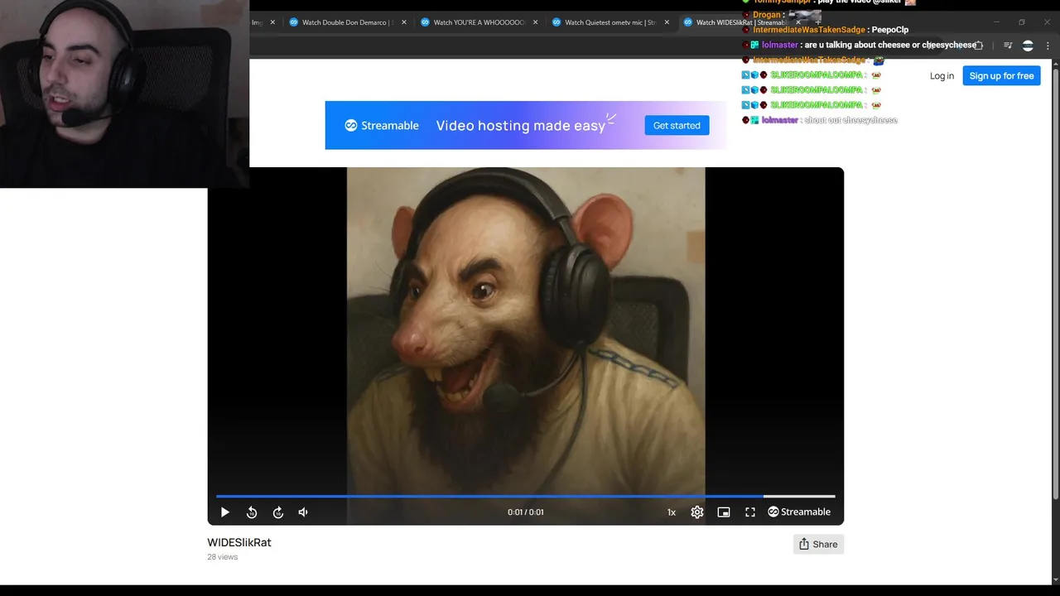Close the Double Don Demarco tab
Image resolution: width=1060 pixels, height=596 pixels.
pos(404,22)
